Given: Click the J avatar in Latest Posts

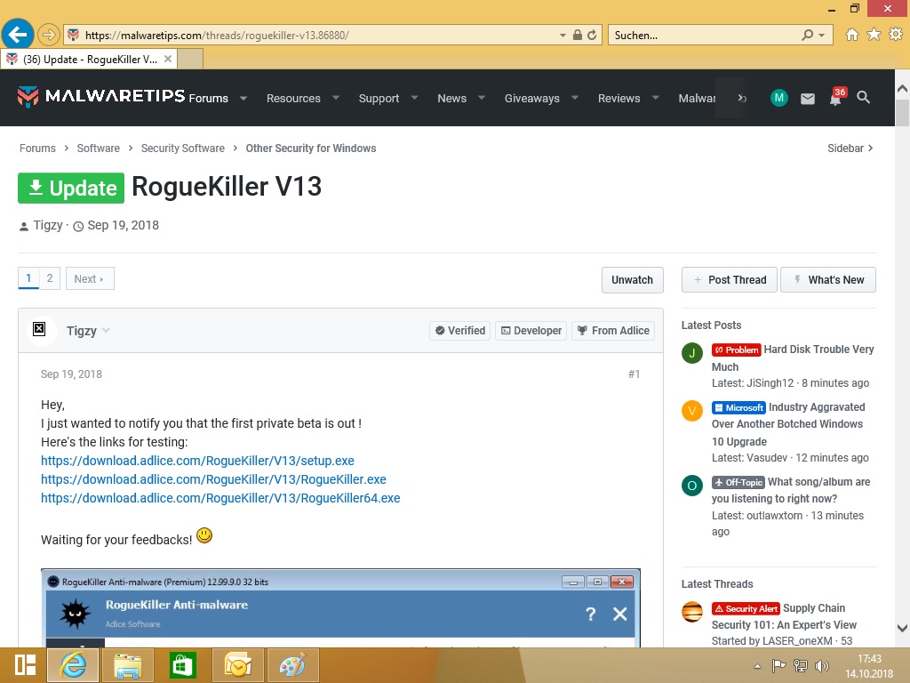Looking at the screenshot, I should [x=691, y=353].
